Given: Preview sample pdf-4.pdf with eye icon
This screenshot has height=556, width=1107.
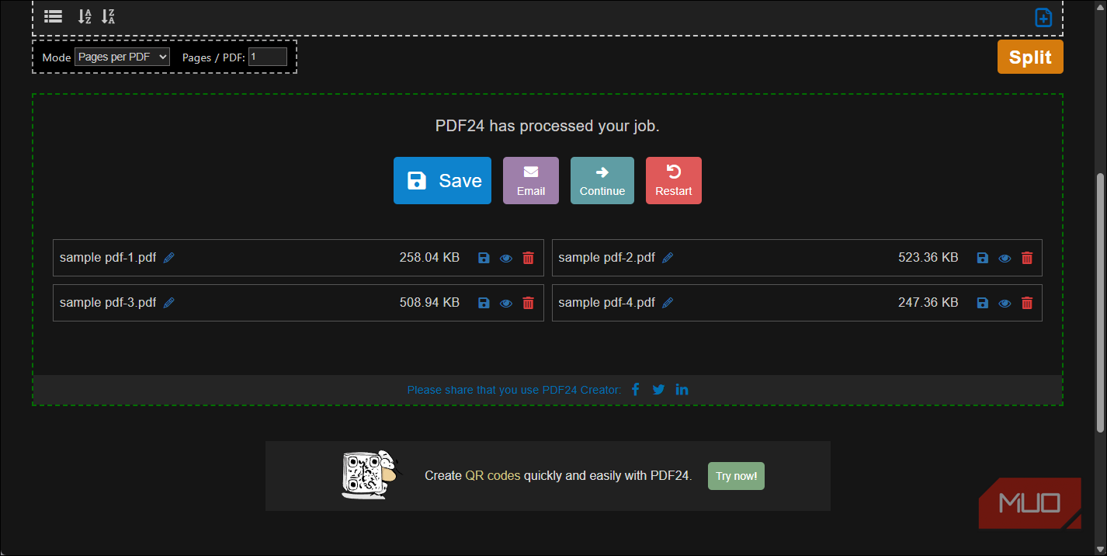Looking at the screenshot, I should pyautogui.click(x=1005, y=304).
